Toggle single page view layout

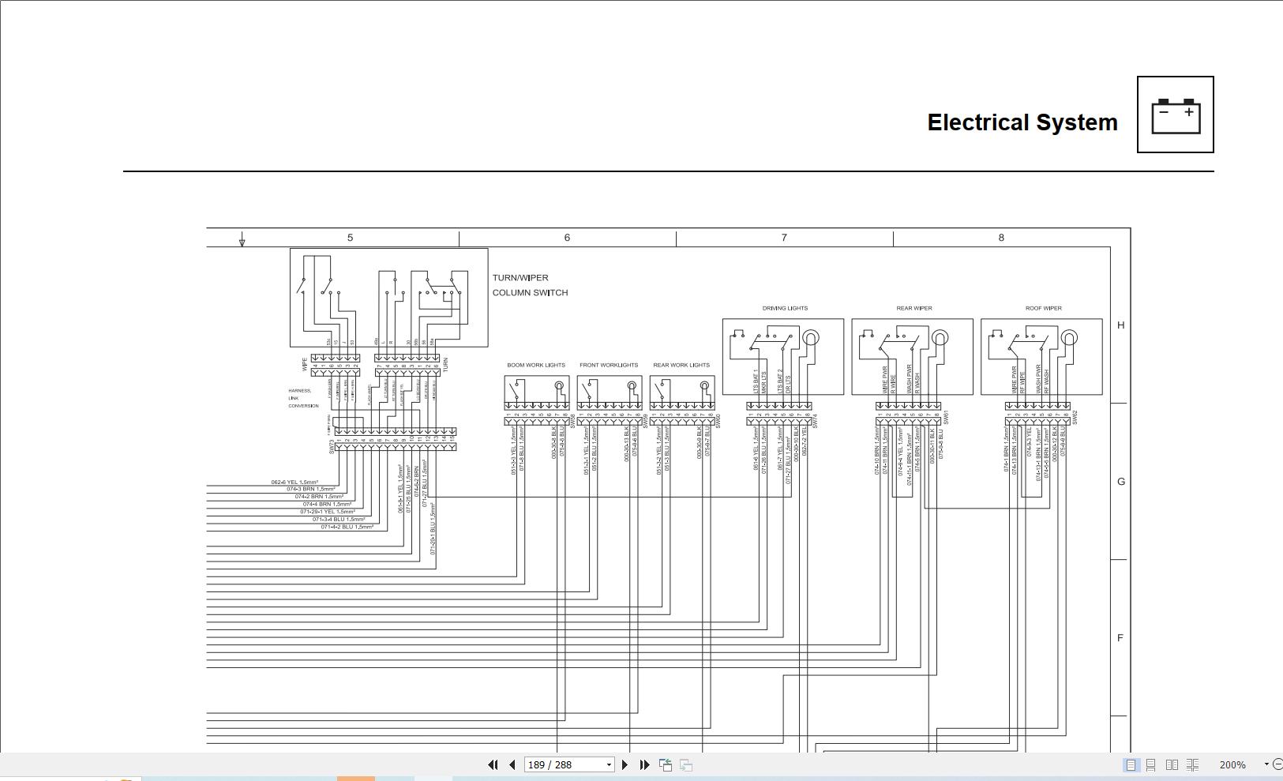[x=1131, y=764]
